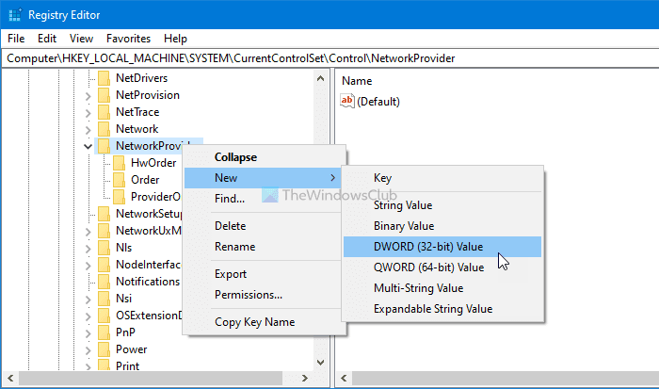Screen dimensions: 659x389
Task: Click the Order subkey folder icon
Action: pos(119,180)
